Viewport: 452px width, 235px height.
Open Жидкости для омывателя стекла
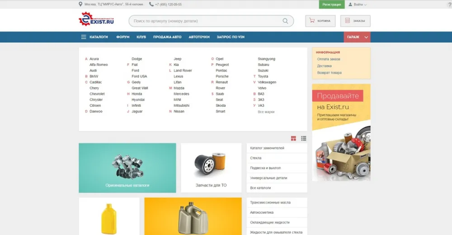pyautogui.click(x=277, y=232)
